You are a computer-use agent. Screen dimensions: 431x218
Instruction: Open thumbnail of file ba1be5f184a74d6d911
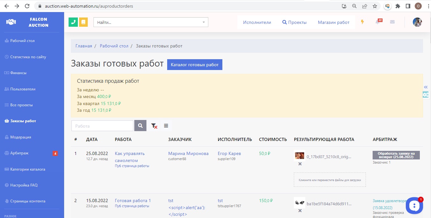[x=299, y=203]
